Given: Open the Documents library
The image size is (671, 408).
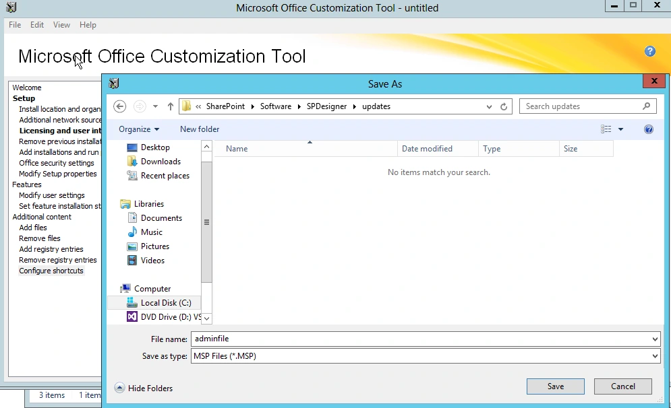Looking at the screenshot, I should tap(161, 218).
